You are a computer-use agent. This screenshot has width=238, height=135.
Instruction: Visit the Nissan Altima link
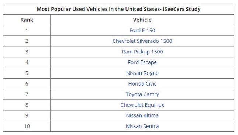pyautogui.click(x=142, y=115)
